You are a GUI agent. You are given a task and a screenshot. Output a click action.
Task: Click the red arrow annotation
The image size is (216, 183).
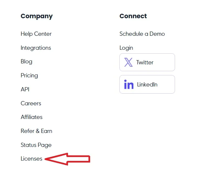tap(67, 159)
